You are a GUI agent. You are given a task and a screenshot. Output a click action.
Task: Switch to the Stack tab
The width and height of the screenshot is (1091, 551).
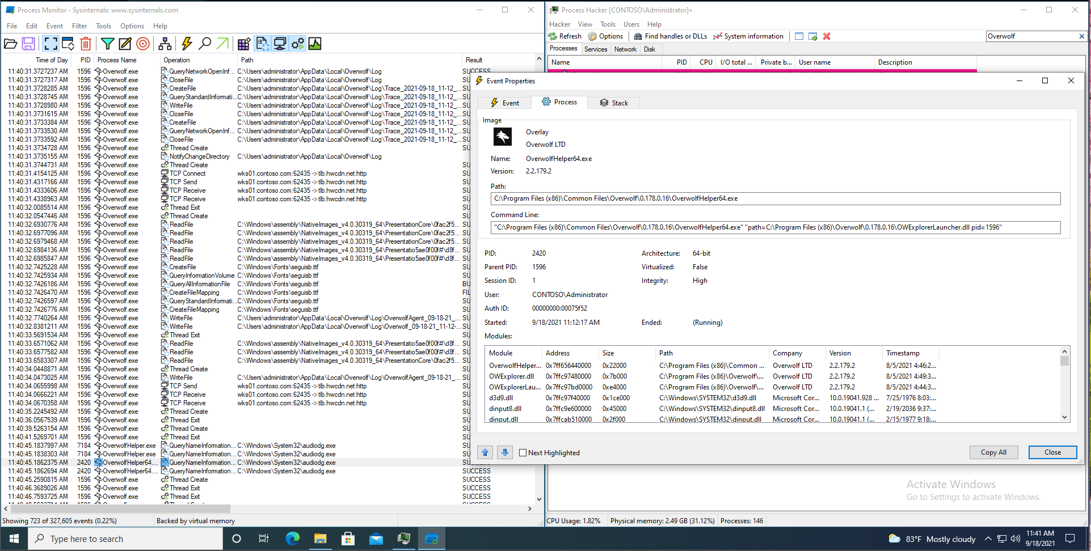point(614,103)
